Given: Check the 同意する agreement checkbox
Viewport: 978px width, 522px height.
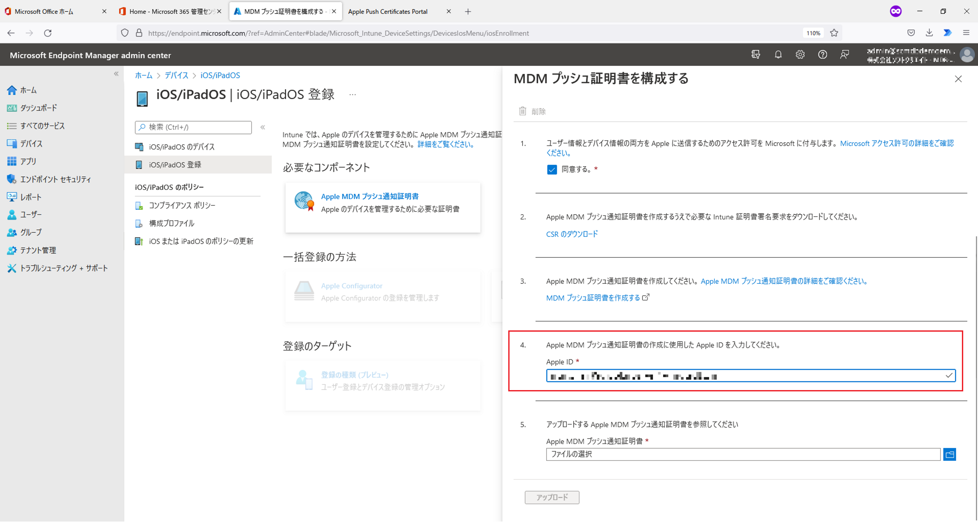Looking at the screenshot, I should 552,169.
